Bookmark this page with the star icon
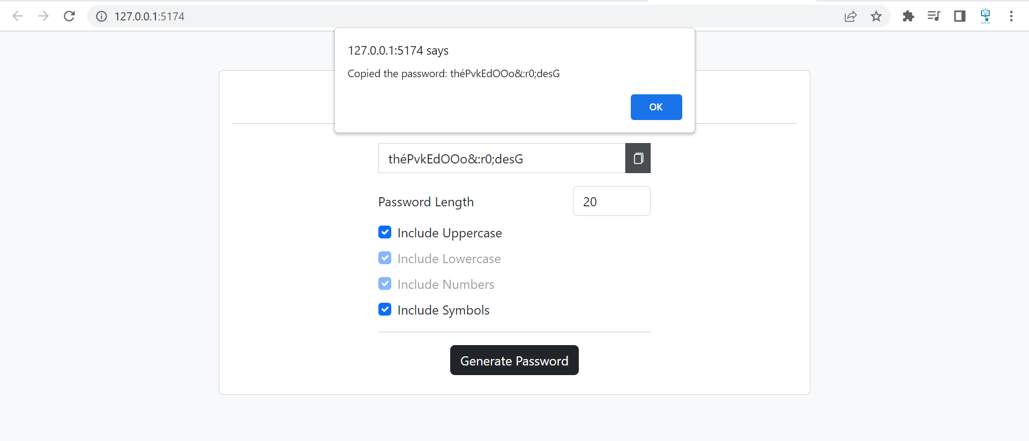Screen dimensions: 1029x441 coord(876,16)
